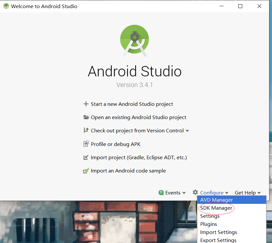This screenshot has width=272, height=243.
Task: Select AVD Manager from Configure menu
Action: [x=232, y=200]
